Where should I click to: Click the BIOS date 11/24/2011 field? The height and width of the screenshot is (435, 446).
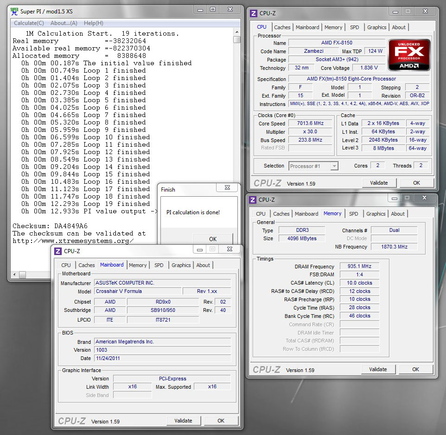point(163,358)
